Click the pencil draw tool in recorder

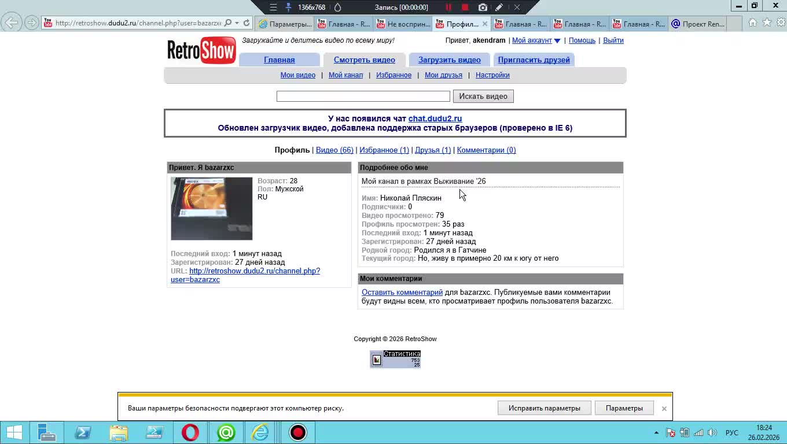pyautogui.click(x=499, y=8)
